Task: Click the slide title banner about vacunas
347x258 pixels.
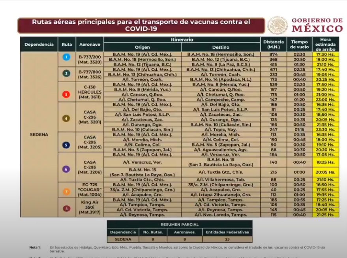Action: [141, 25]
